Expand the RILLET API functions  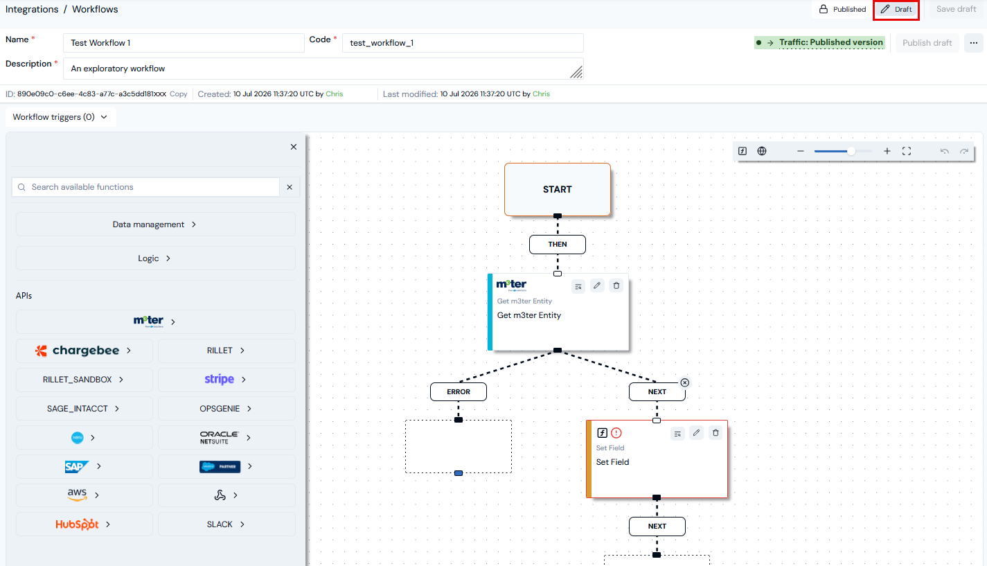[226, 351]
